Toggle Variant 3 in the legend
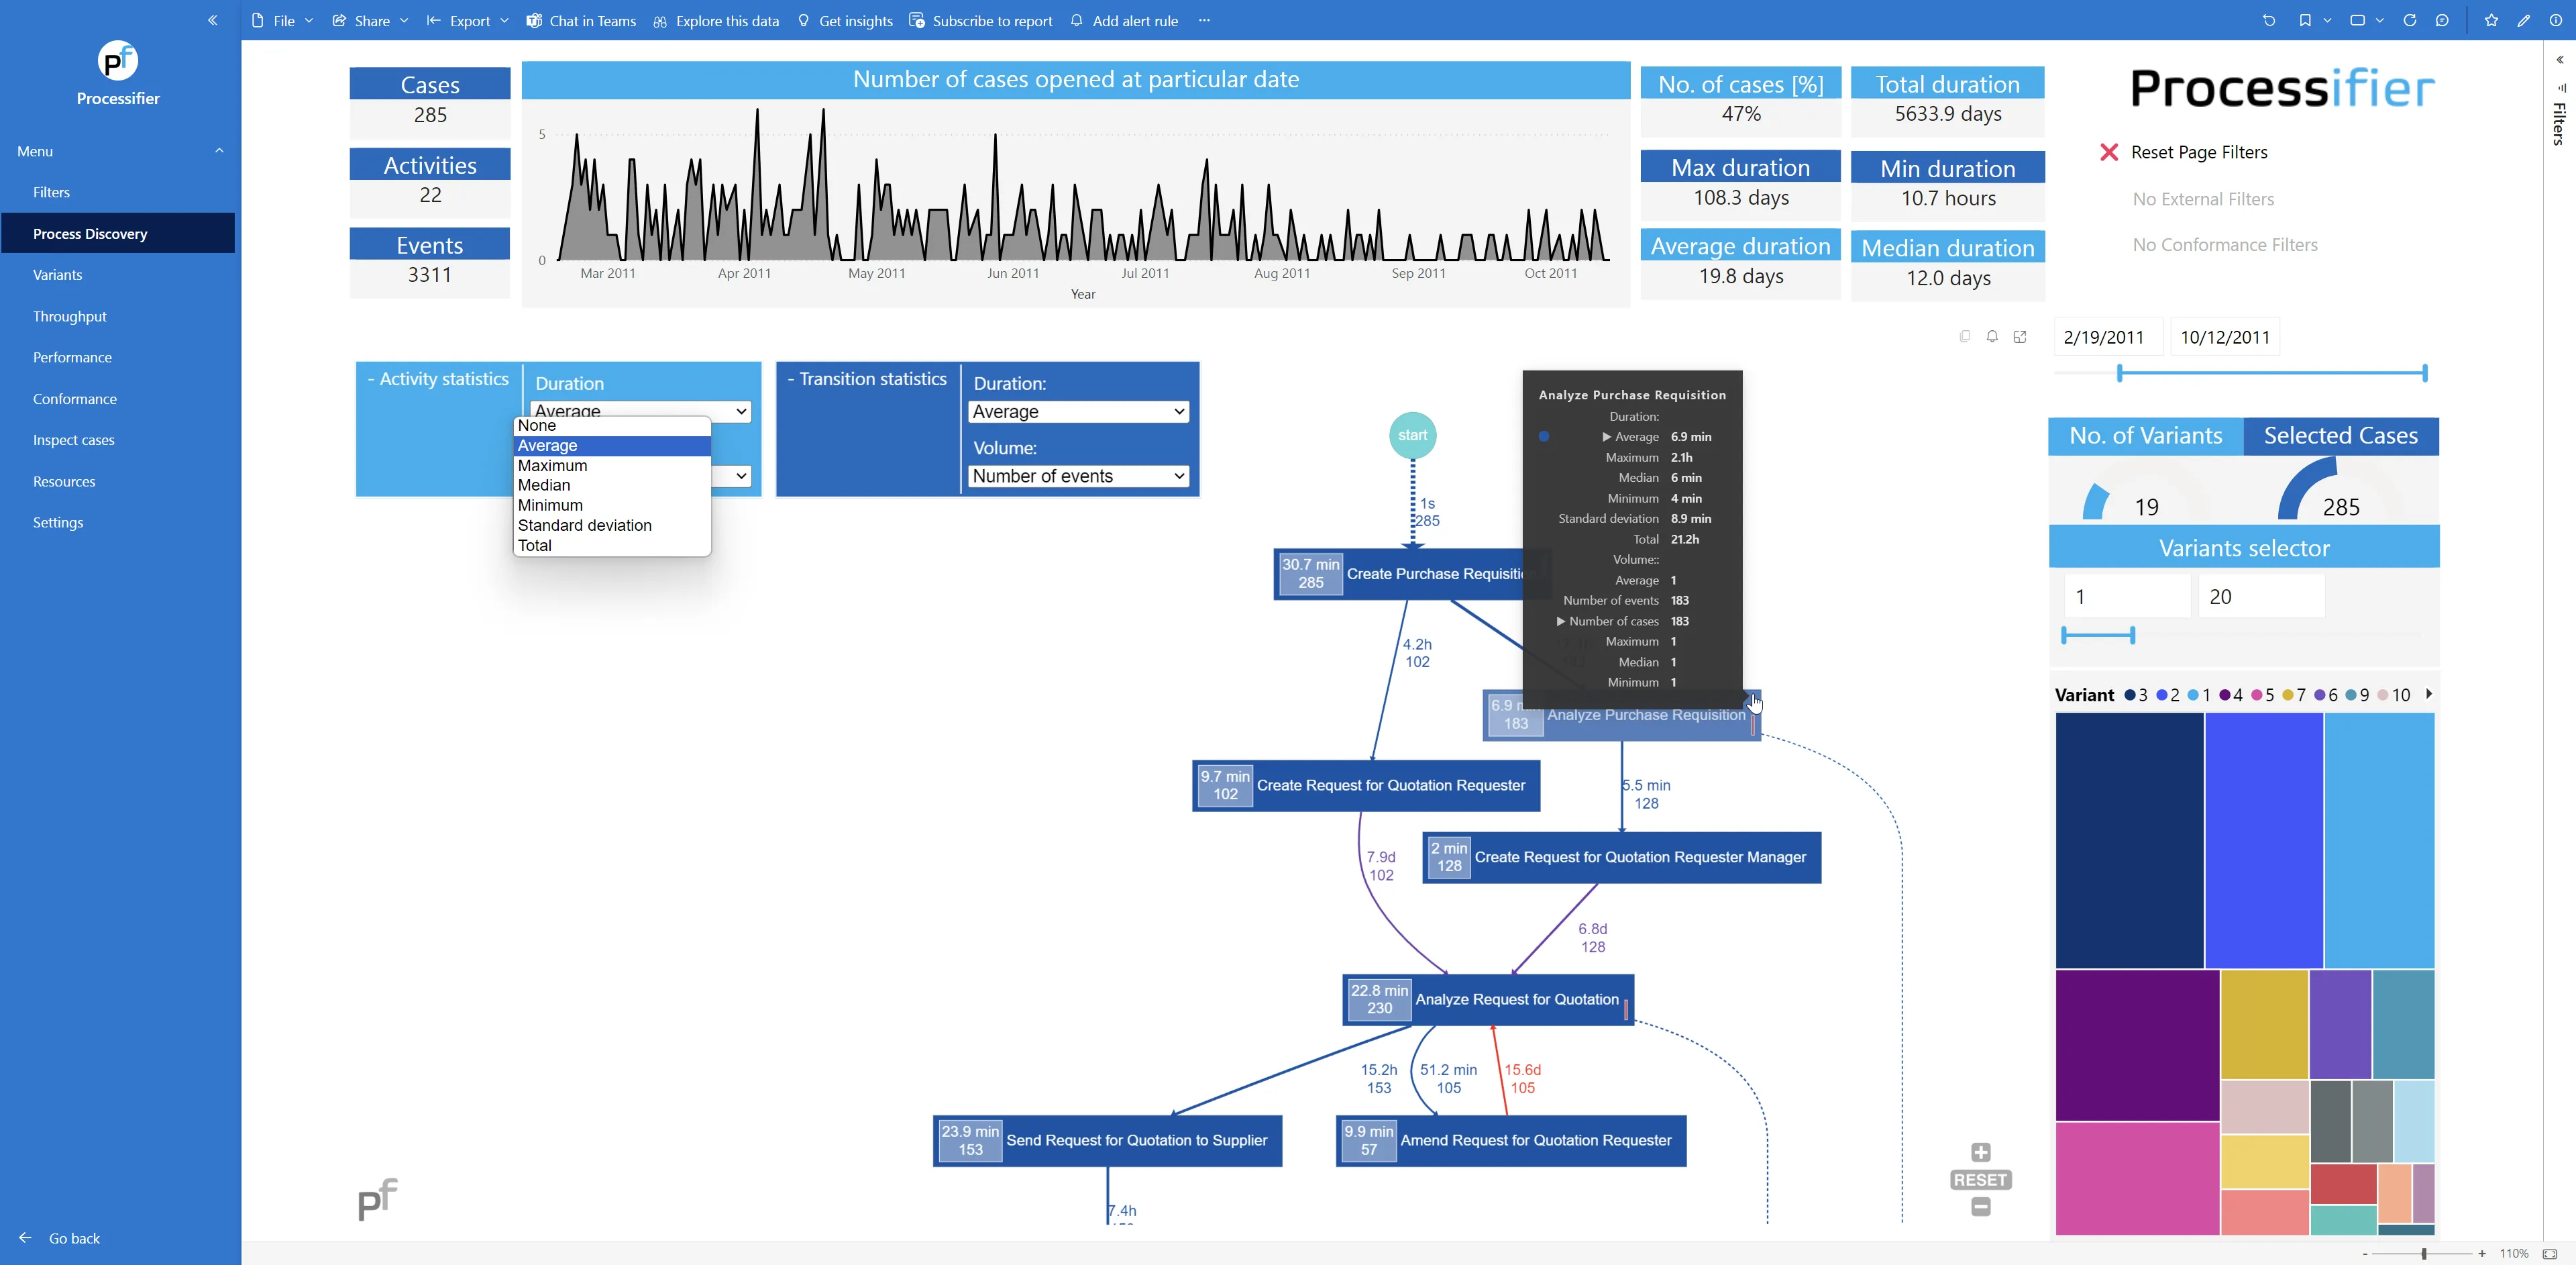2576x1265 pixels. pos(2135,695)
